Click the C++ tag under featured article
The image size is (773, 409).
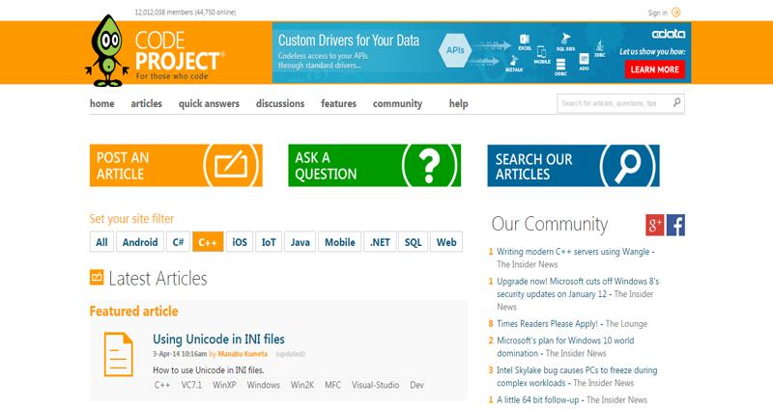(x=162, y=385)
